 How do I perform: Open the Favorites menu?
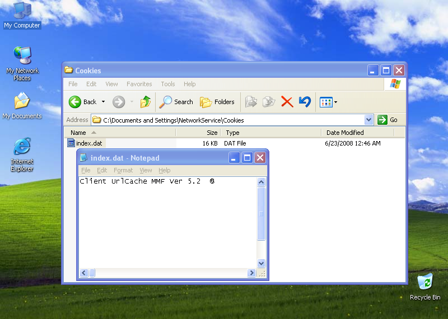(x=139, y=84)
